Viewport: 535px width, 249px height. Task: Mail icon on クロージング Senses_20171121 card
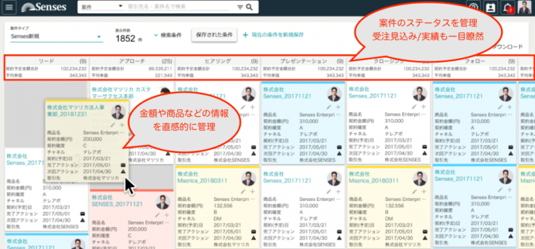pos(425,147)
